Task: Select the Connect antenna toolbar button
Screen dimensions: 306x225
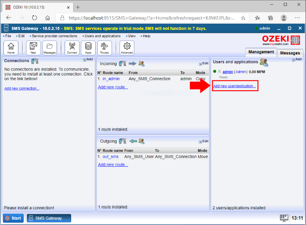Action: tap(72, 48)
